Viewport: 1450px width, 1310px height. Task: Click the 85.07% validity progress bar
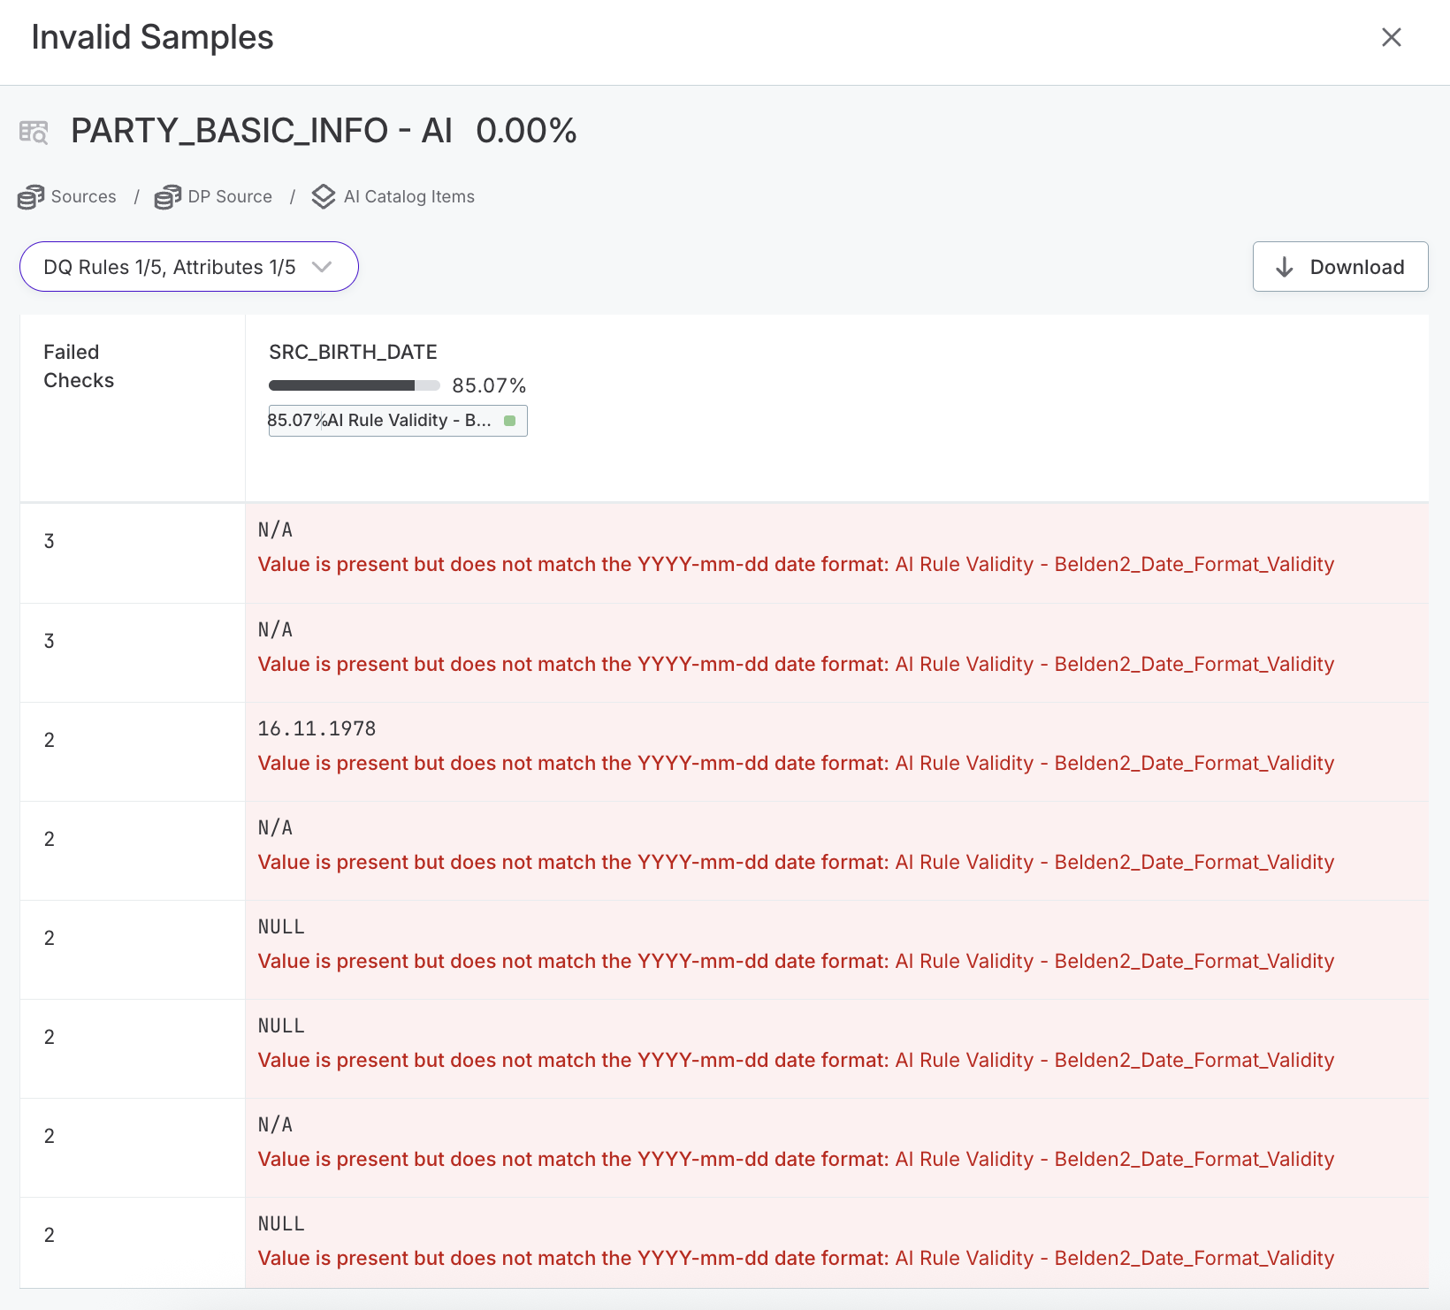[x=354, y=385]
